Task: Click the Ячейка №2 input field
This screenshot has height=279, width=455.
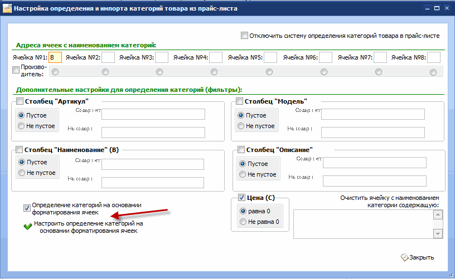Action: tap(108, 57)
